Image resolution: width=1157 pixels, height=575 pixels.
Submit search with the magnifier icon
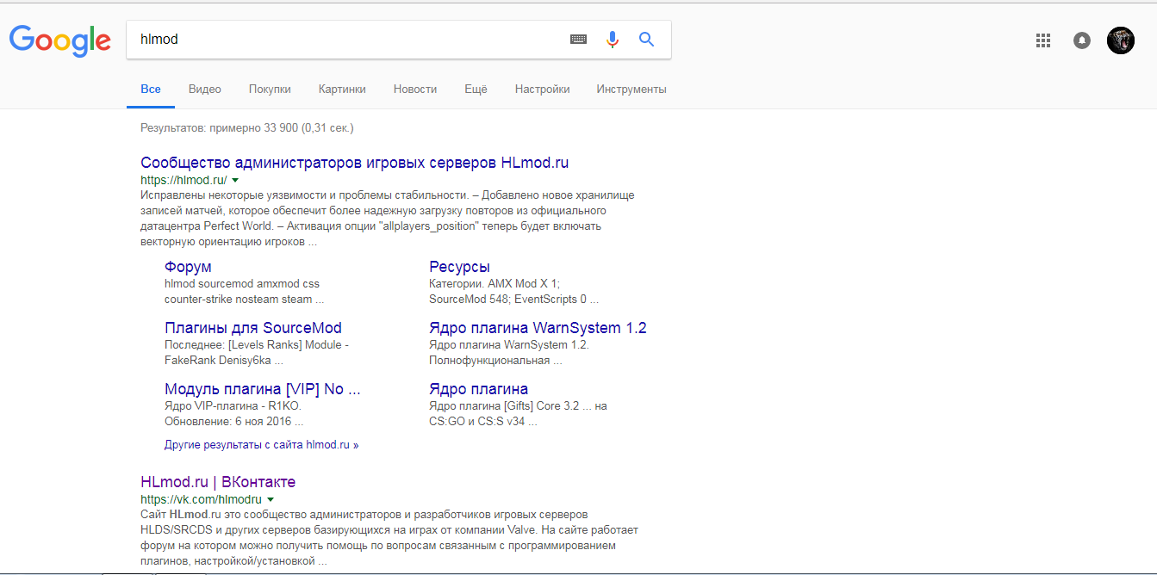click(x=647, y=39)
